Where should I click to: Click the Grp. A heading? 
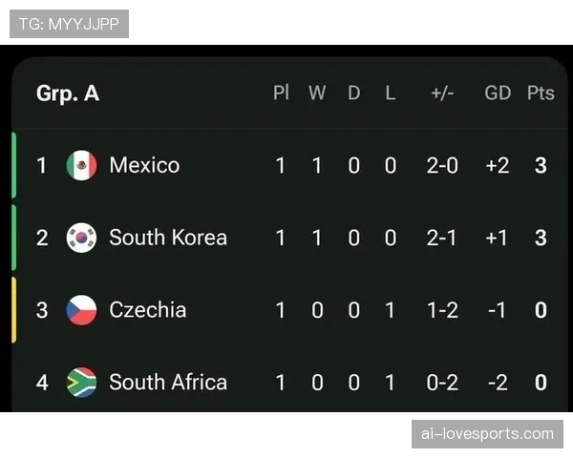[68, 94]
